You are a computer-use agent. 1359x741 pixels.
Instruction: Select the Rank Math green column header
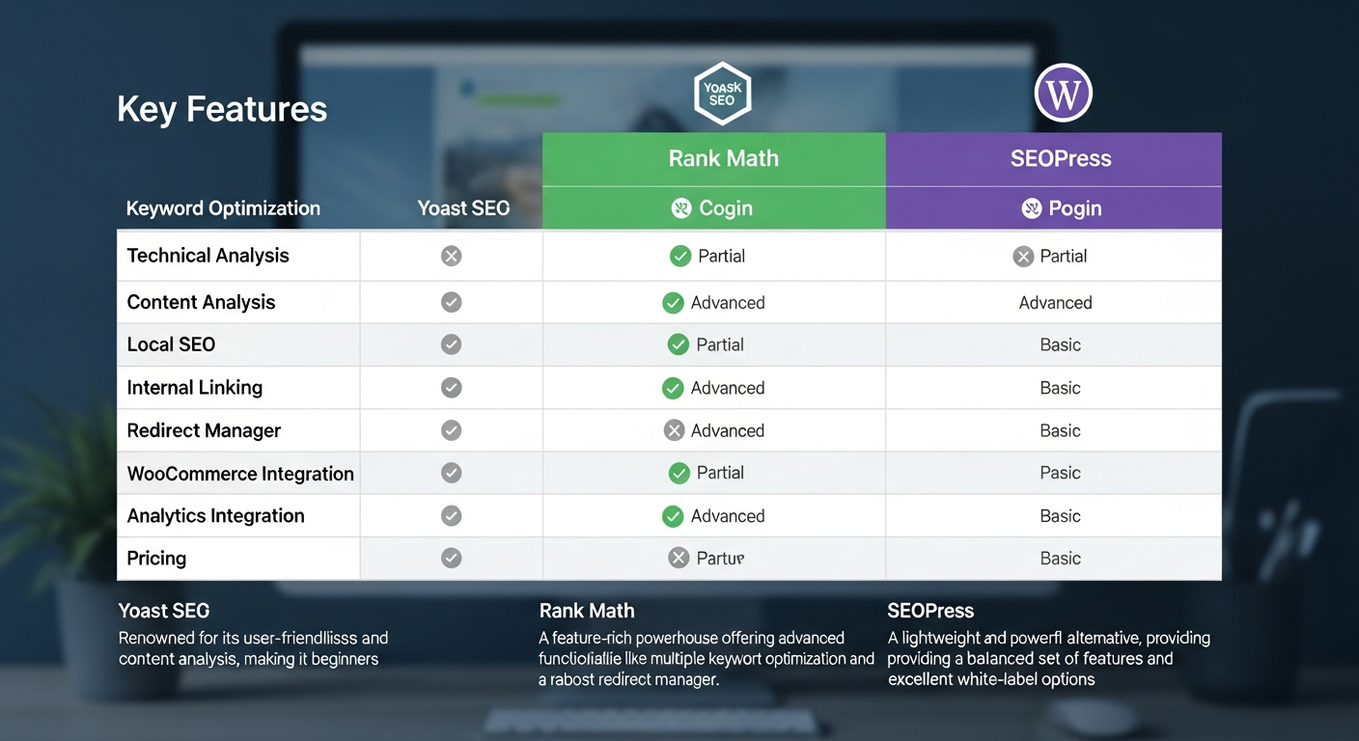pyautogui.click(x=714, y=159)
